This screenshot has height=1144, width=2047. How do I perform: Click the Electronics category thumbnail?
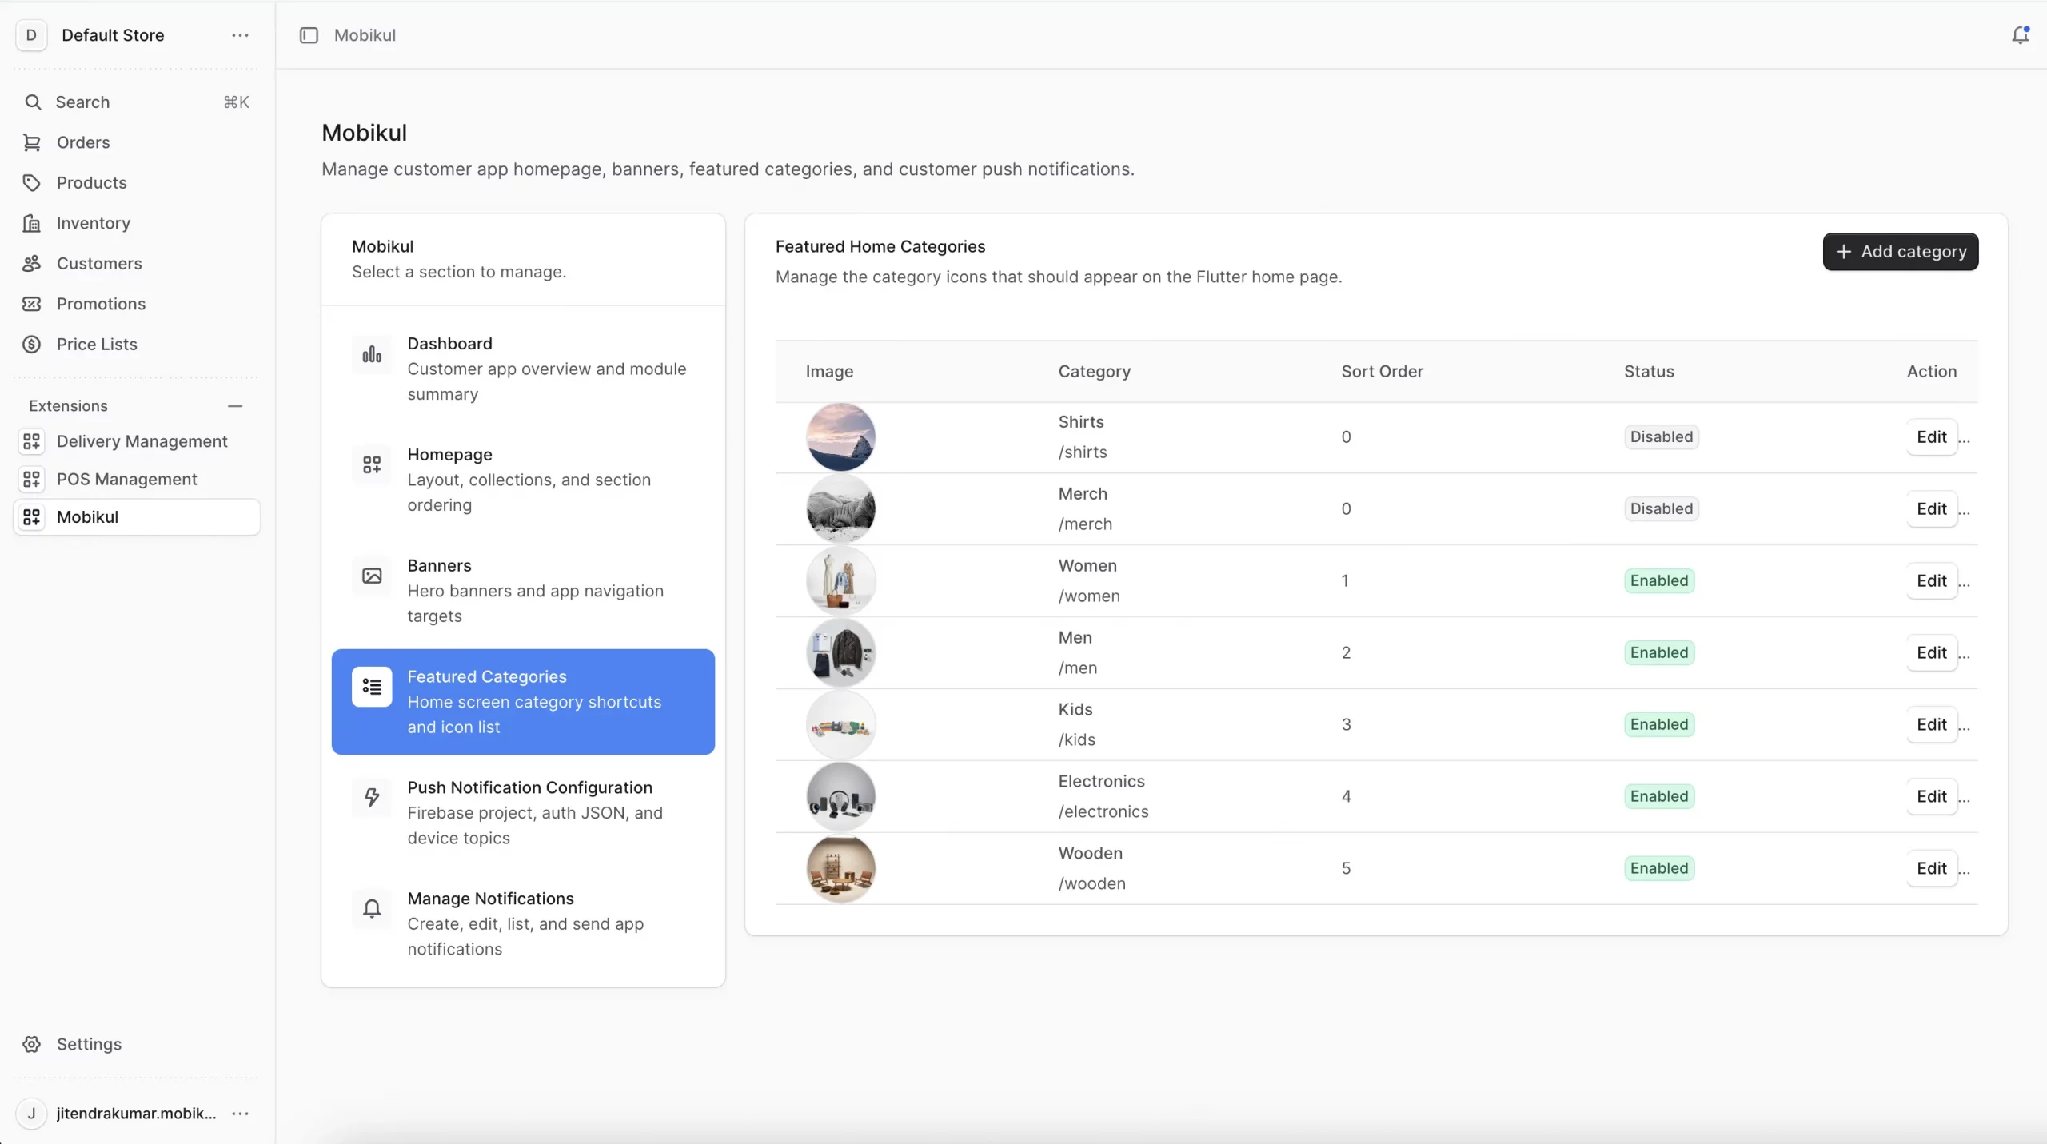[840, 797]
